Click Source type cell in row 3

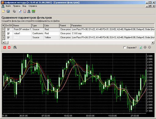(38, 38)
